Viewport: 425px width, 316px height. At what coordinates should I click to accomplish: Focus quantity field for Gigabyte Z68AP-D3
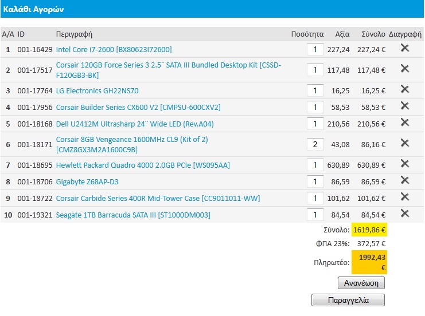[x=315, y=182]
